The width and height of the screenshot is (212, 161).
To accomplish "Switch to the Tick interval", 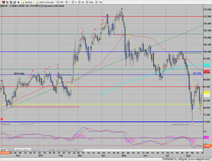I will pyautogui.click(x=99, y=2).
